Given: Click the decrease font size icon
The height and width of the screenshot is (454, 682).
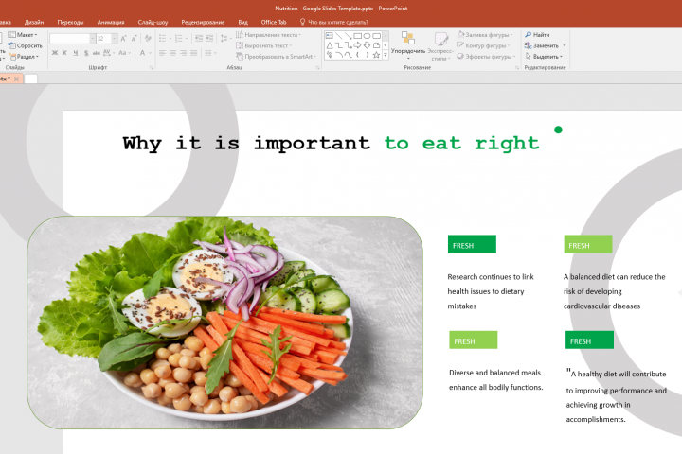Looking at the screenshot, I should pyautogui.click(x=134, y=39).
